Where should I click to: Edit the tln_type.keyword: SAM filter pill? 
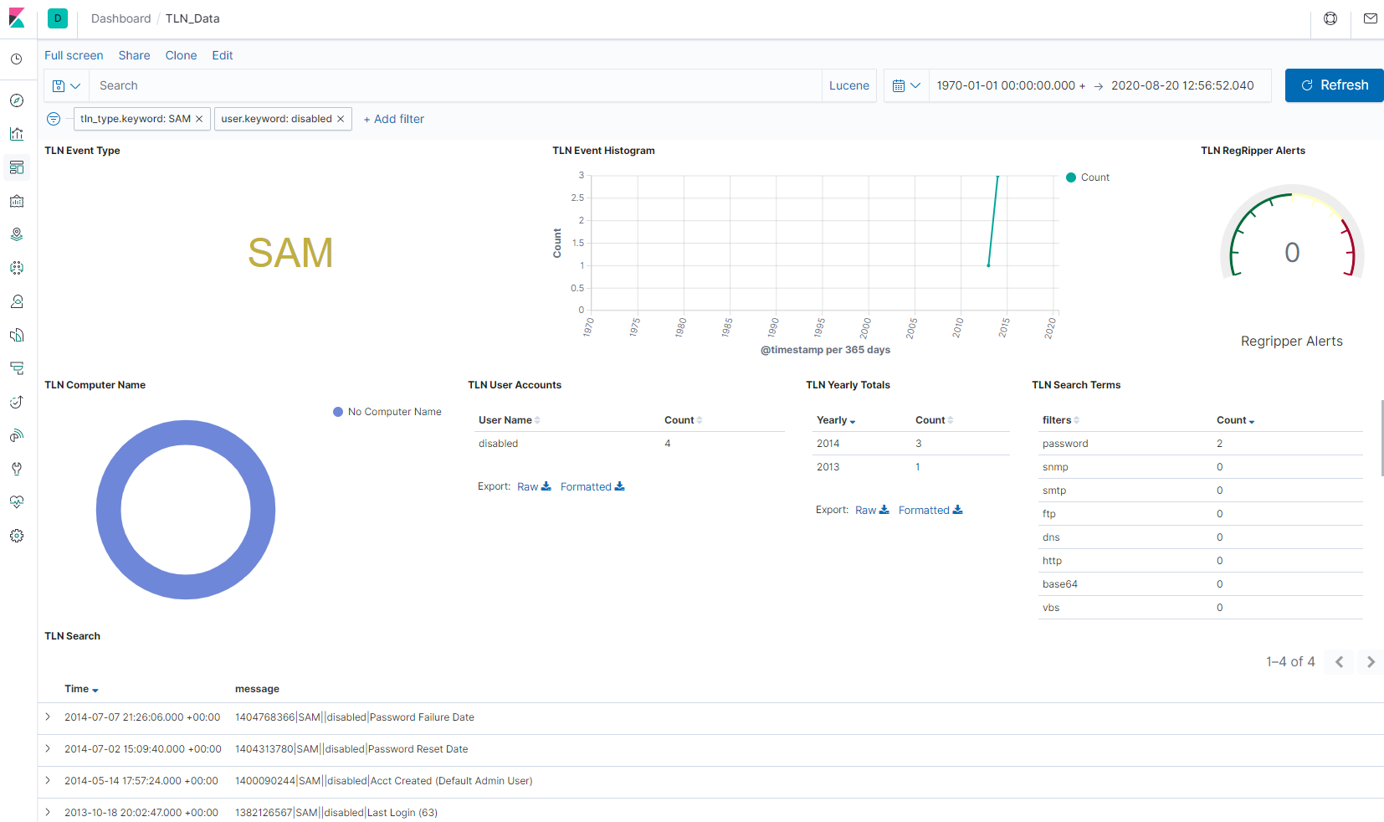136,119
